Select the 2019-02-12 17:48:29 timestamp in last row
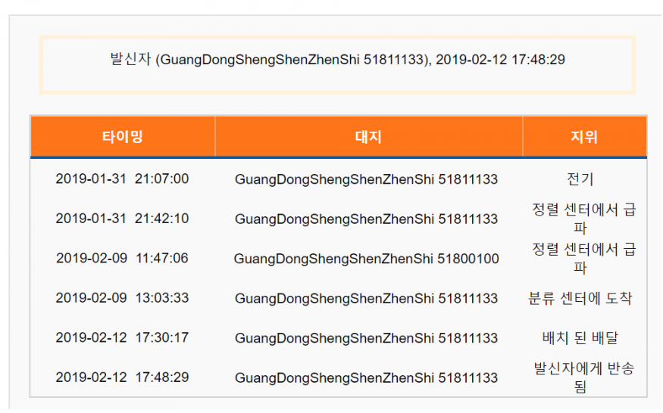This screenshot has height=413, width=663. pos(122,377)
